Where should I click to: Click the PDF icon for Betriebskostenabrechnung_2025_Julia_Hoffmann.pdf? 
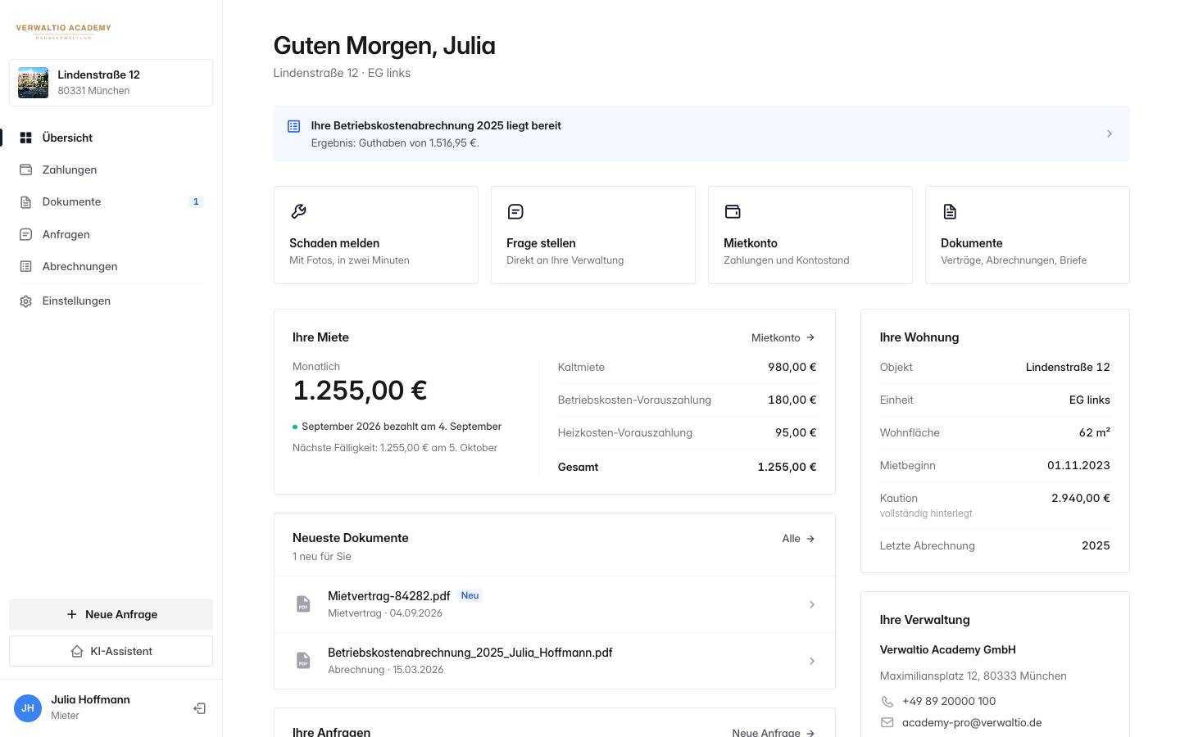click(x=303, y=661)
